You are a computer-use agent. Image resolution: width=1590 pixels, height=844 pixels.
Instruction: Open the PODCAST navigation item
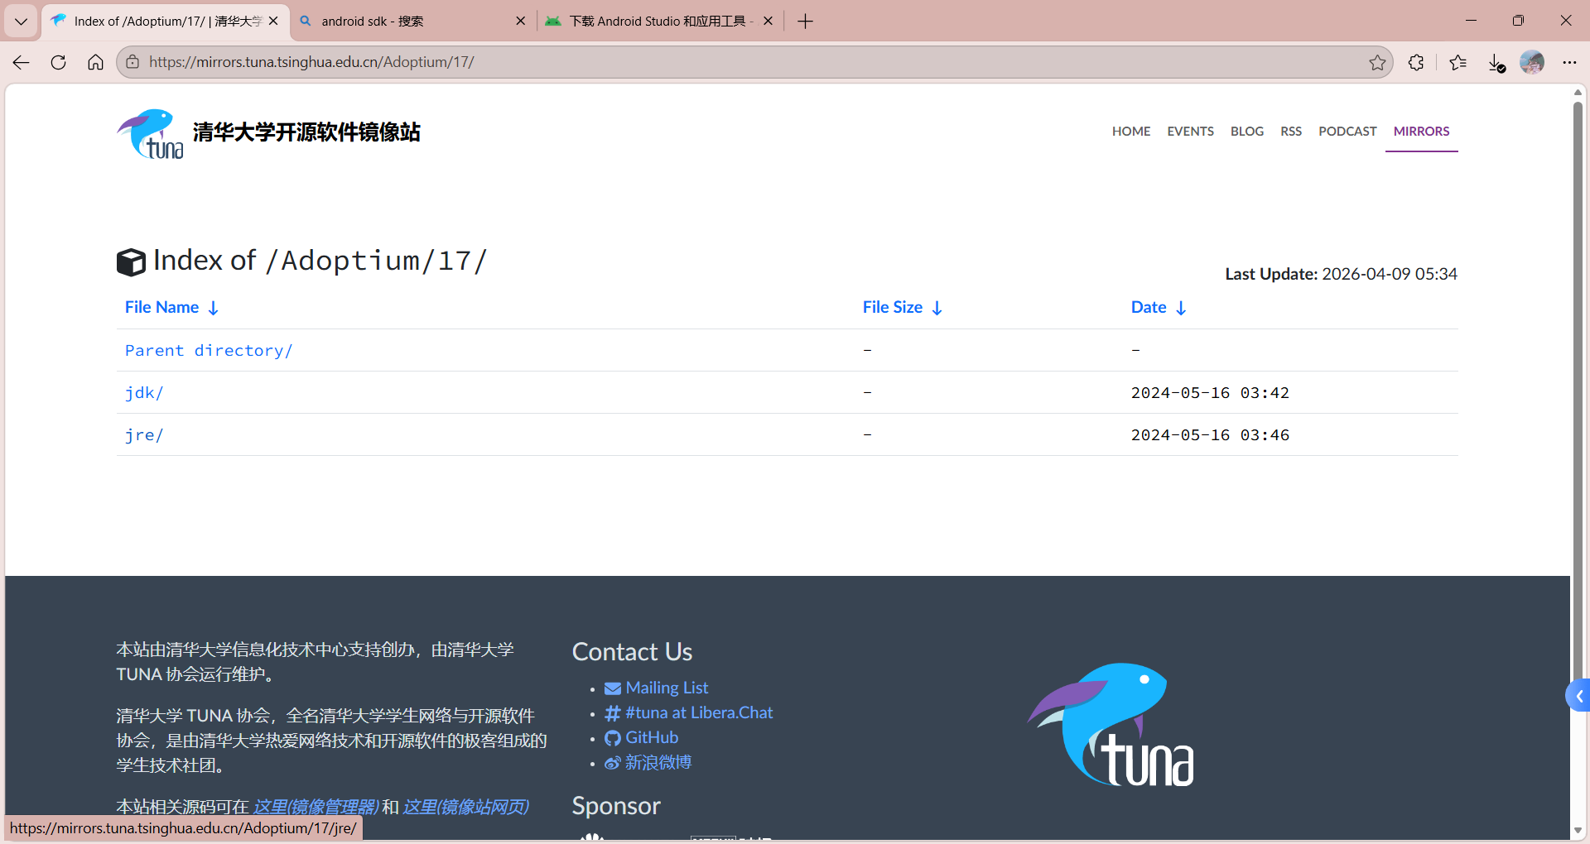click(1347, 131)
